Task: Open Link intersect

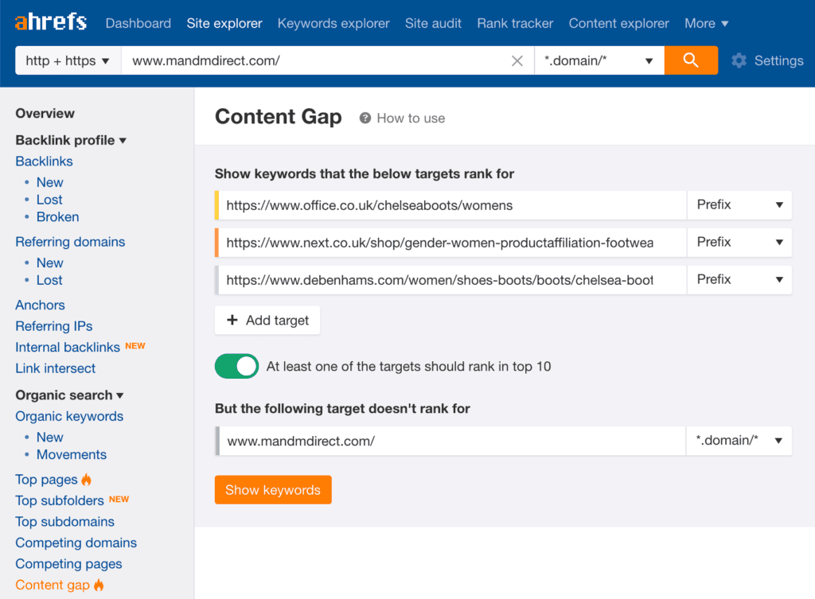Action: pyautogui.click(x=56, y=368)
